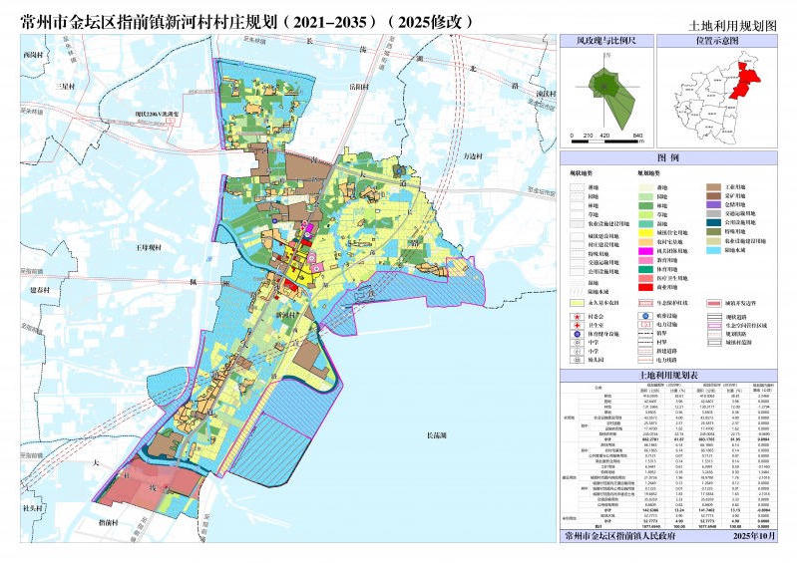Click the 现状220kV洮湖变 label
The width and height of the screenshot is (797, 563).
pyautogui.click(x=157, y=115)
